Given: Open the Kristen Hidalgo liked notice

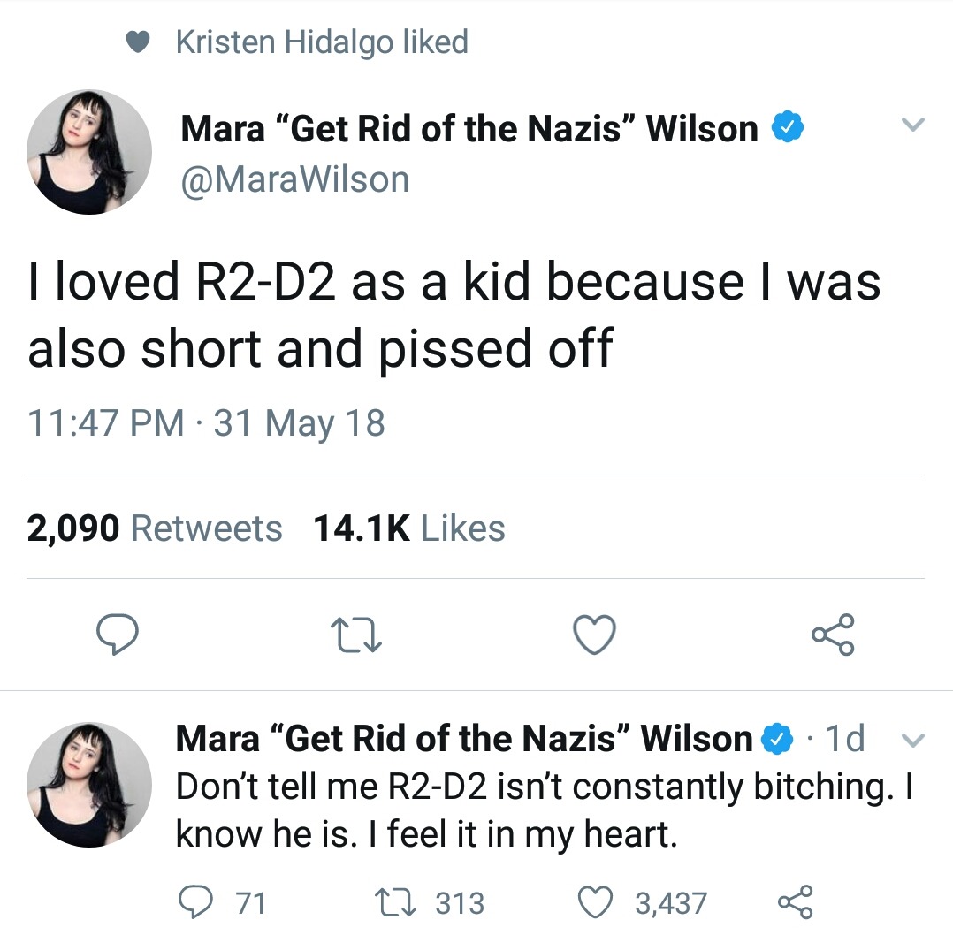Looking at the screenshot, I should pos(322,42).
